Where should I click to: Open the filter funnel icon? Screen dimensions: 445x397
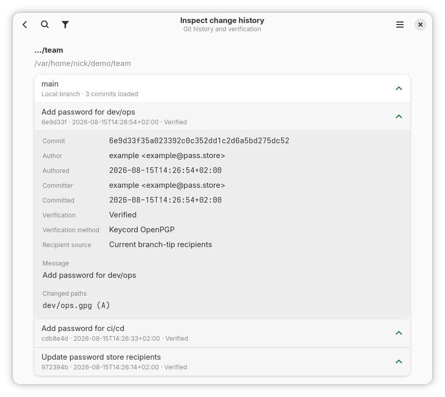click(65, 25)
